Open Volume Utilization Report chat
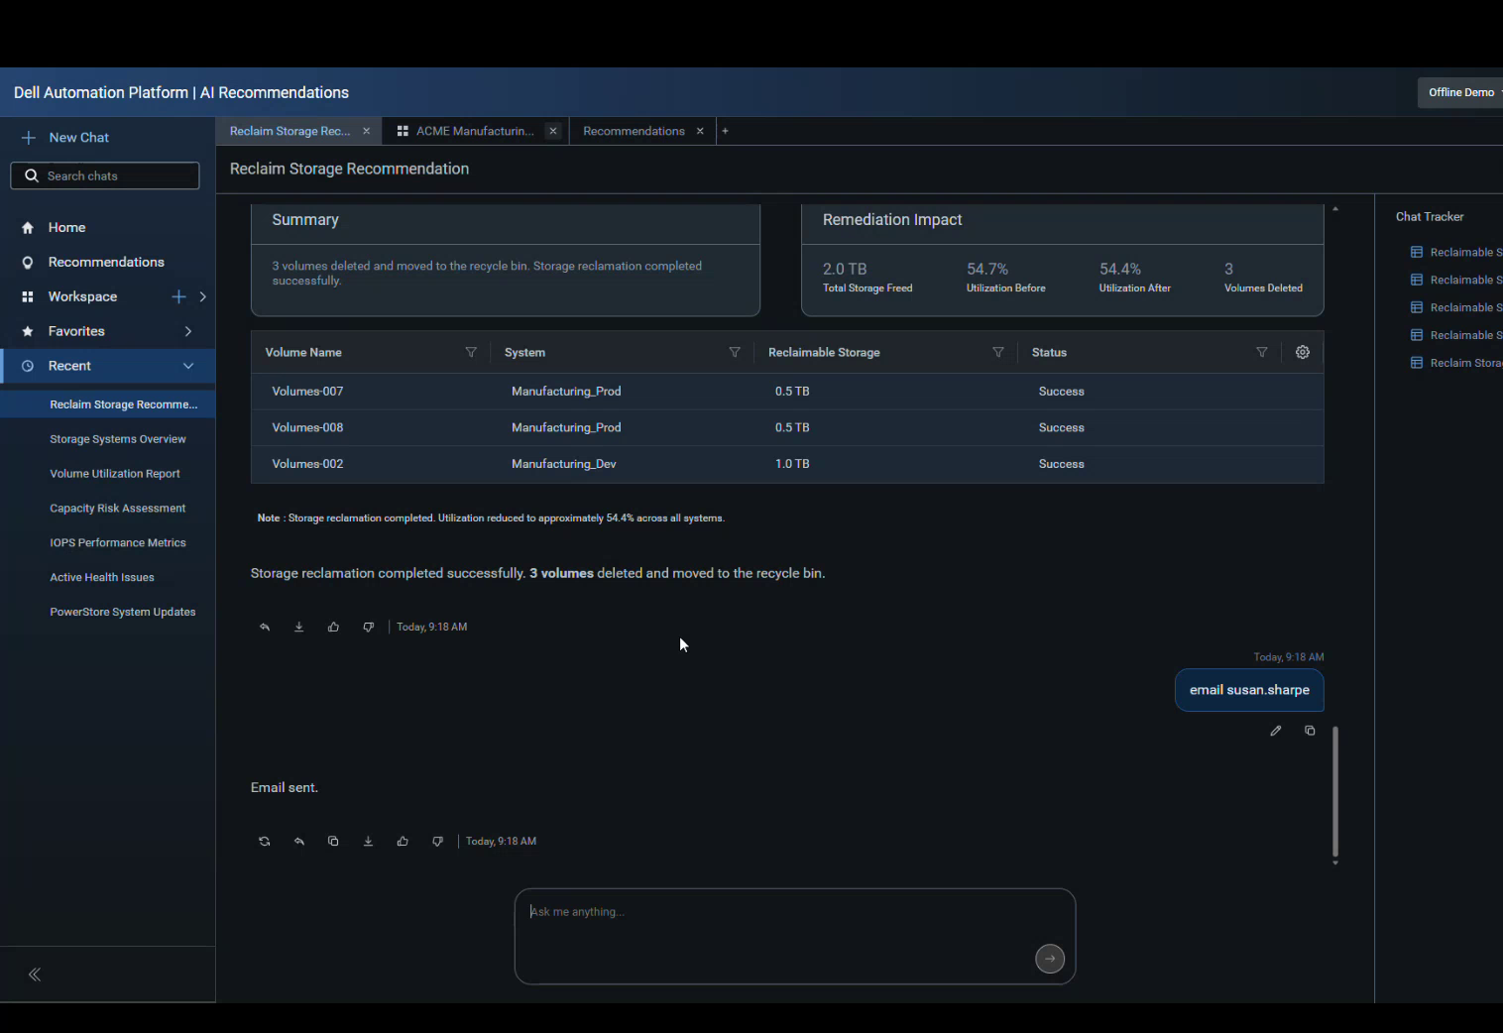This screenshot has width=1503, height=1033. coord(115,474)
